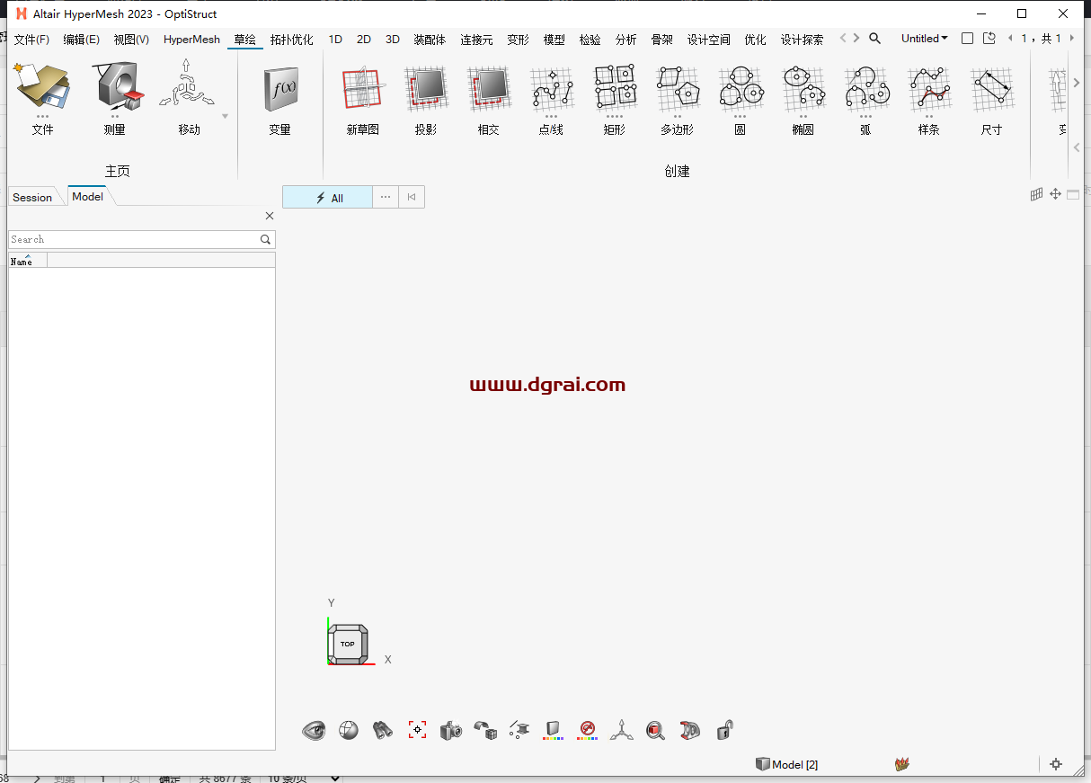Viewport: 1091px width, 783px height.
Task: Click the gray block color mode icon
Action: 554,730
